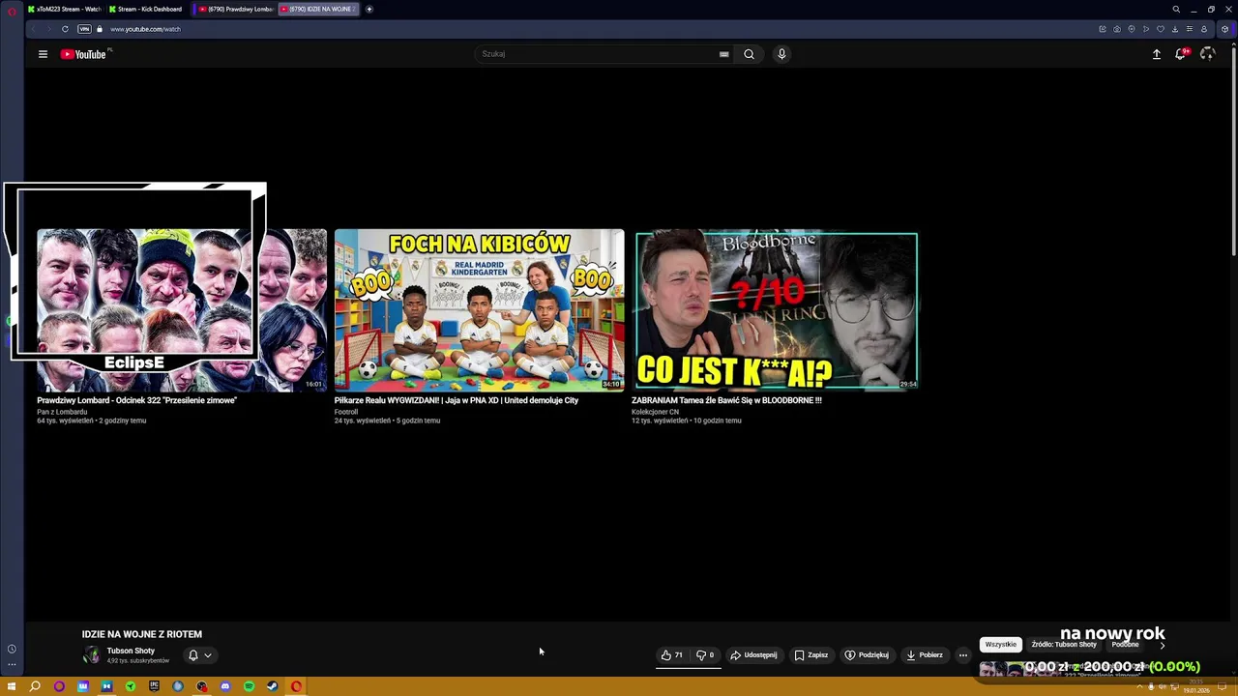Open title ZABRANIAM Tamea źle Bawić Się

726,400
